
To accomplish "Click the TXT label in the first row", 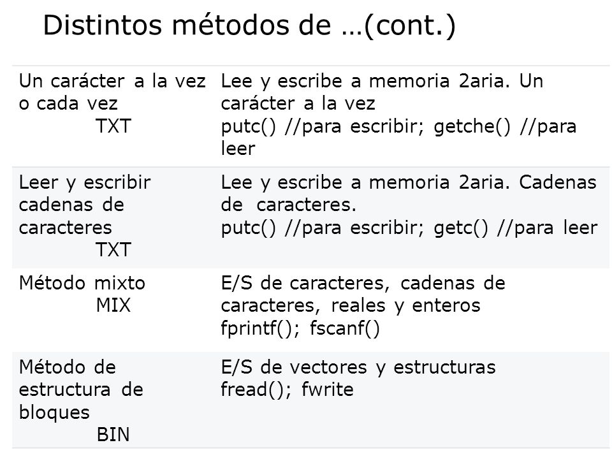I will [113, 126].
